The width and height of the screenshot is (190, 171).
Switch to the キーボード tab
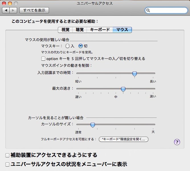tap(100, 30)
